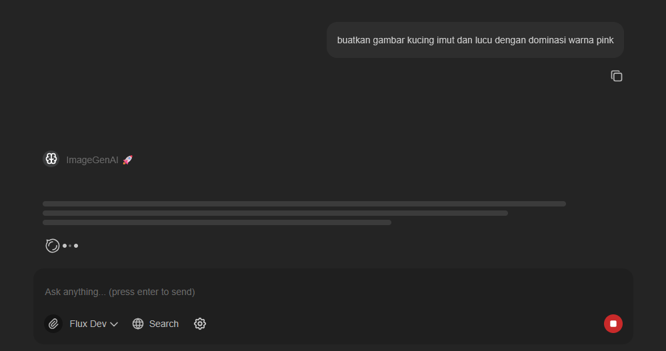Screen dimensions: 666x351
Task: Click the top loading placeholder bar
Action: [304, 204]
